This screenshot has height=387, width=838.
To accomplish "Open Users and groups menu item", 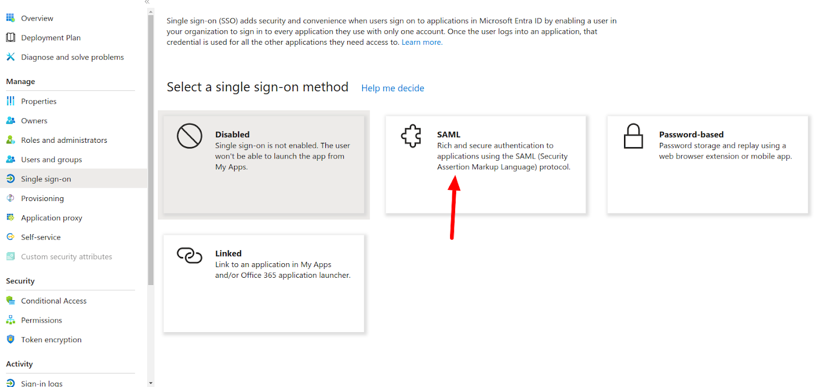I will [x=52, y=160].
